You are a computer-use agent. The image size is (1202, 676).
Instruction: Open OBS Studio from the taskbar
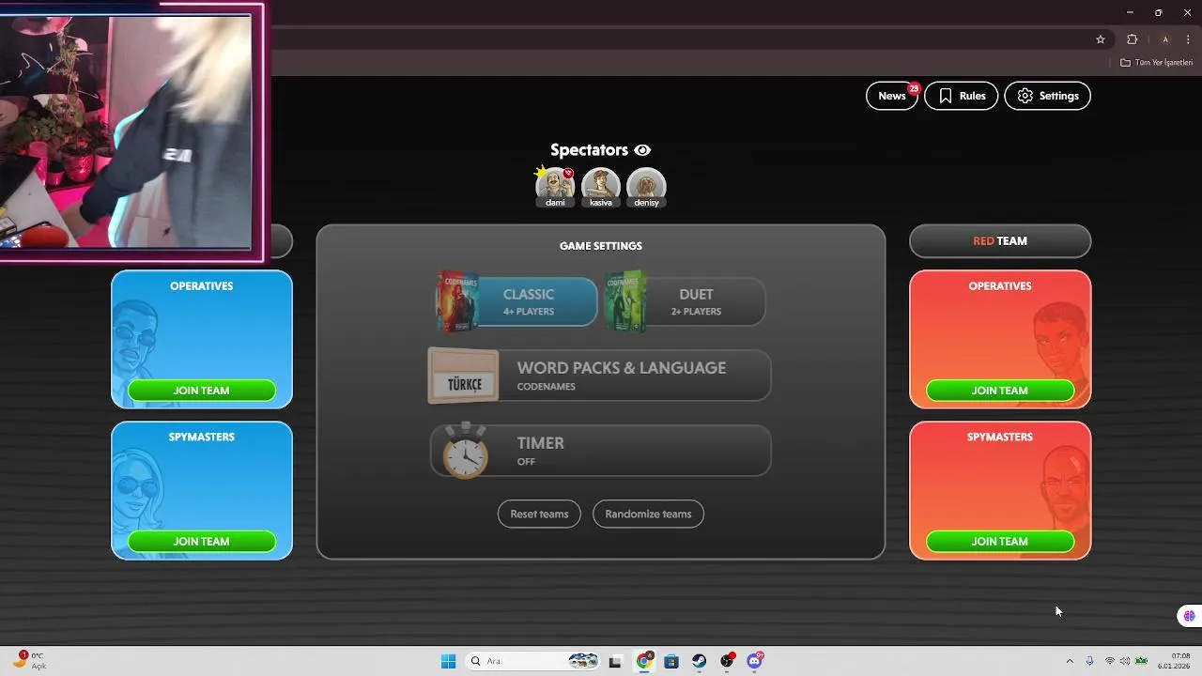(727, 661)
